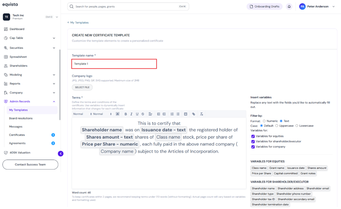Select the Lowercase case option
341x209 pixels.
click(x=297, y=126)
